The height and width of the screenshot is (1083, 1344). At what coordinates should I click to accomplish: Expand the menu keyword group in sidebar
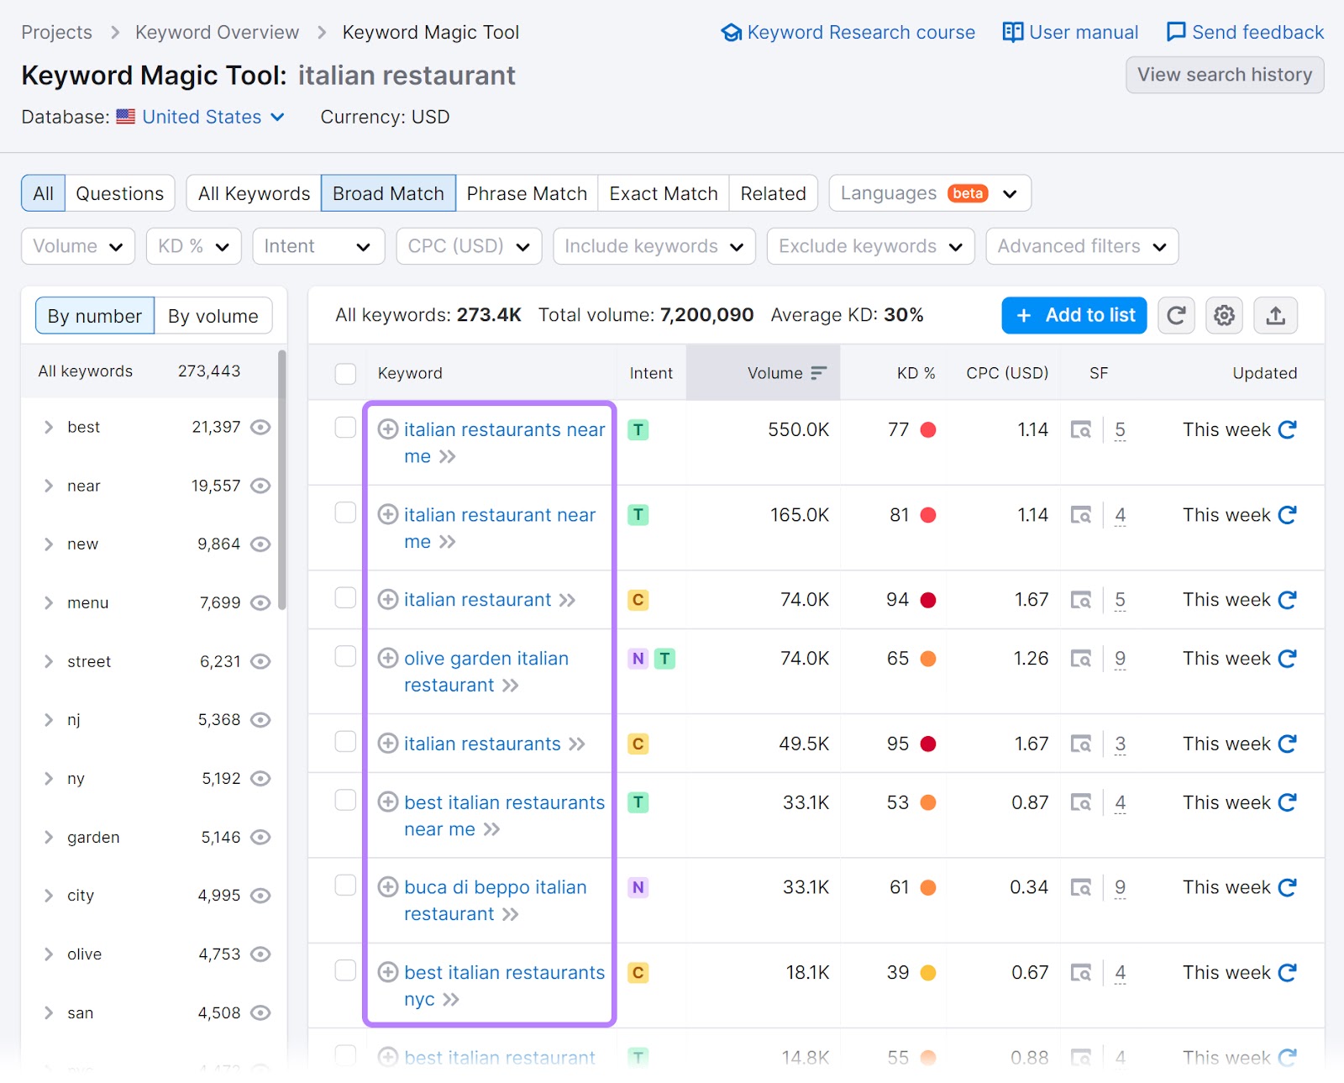coord(48,602)
